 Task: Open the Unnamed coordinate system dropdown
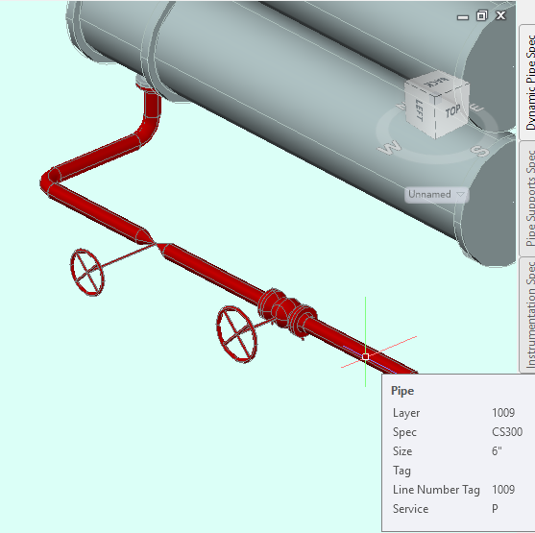[436, 195]
